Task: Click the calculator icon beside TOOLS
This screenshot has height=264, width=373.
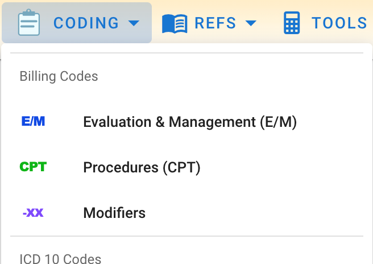Action: tap(292, 23)
